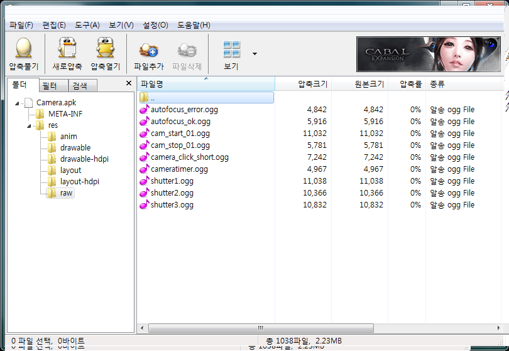Sort by 압축크기 column header

(312, 84)
